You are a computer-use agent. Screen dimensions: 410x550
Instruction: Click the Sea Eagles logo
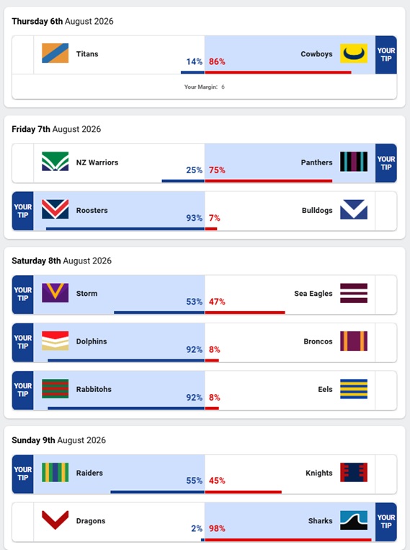coord(354,293)
